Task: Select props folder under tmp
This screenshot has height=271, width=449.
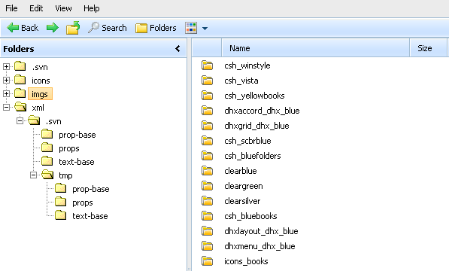Action: [x=83, y=202]
